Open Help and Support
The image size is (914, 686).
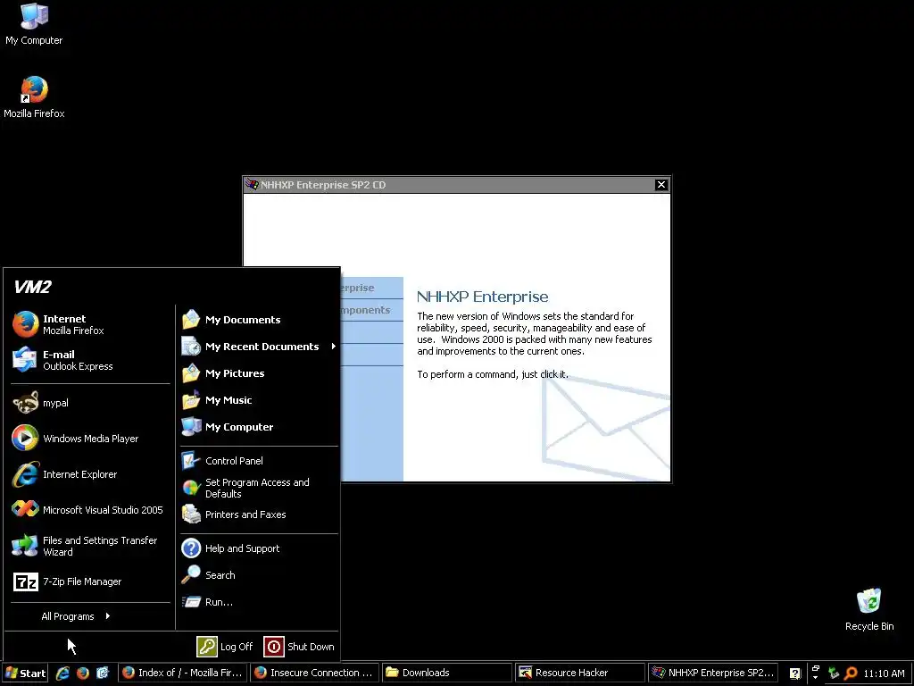coord(259,548)
